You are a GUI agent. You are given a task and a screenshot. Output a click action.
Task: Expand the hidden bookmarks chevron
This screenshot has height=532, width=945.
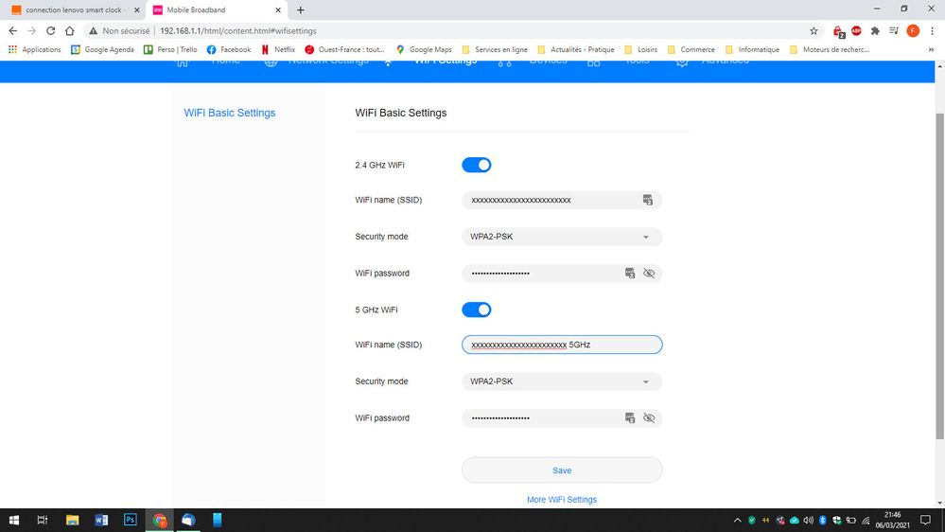click(932, 49)
